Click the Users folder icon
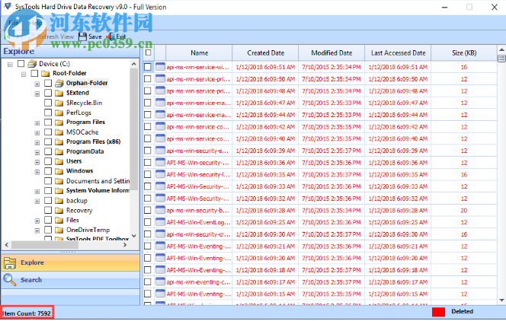Image resolution: width=506 pixels, height=321 pixels. (59, 161)
